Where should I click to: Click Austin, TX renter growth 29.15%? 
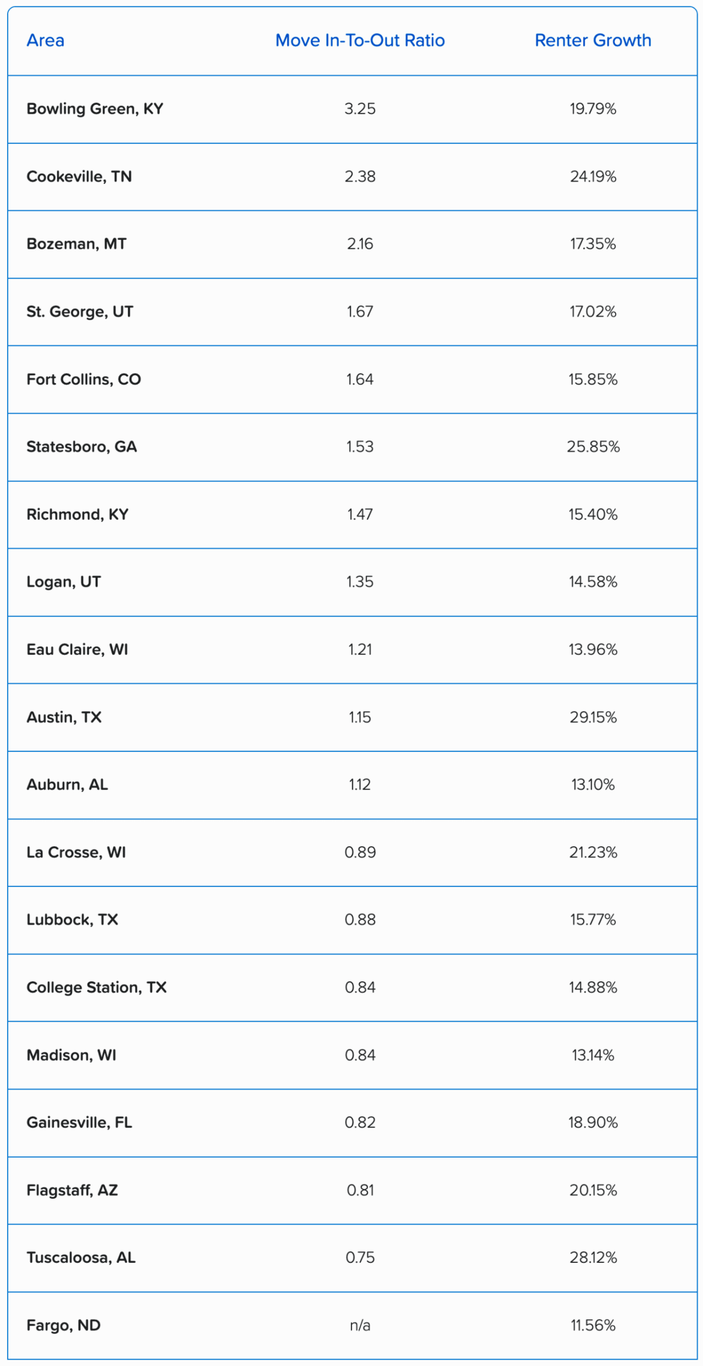[x=593, y=717]
